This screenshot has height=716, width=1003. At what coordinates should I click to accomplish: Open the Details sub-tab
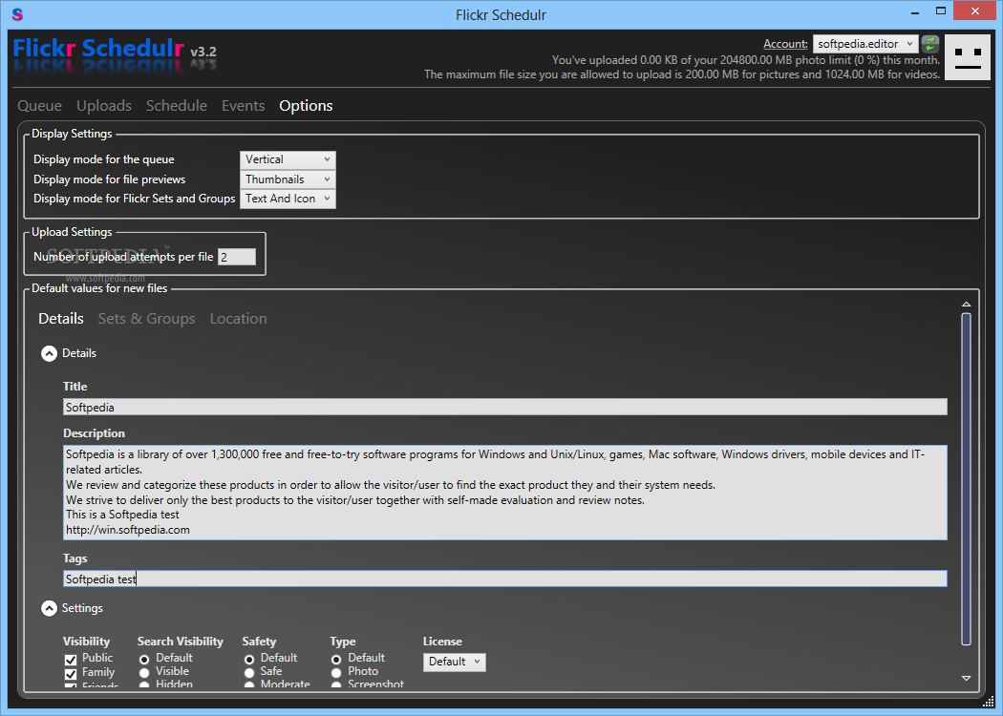(x=61, y=319)
